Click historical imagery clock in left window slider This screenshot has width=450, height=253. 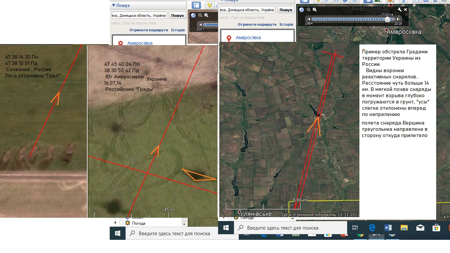click(193, 15)
